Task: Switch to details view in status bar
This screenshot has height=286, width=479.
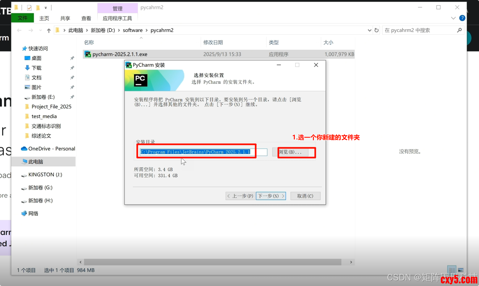Action: (452, 270)
